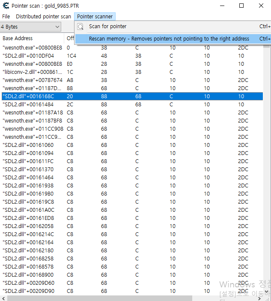Select row "SDL2.dll"+00161938
This screenshot has width=271, height=301.
tap(132, 186)
